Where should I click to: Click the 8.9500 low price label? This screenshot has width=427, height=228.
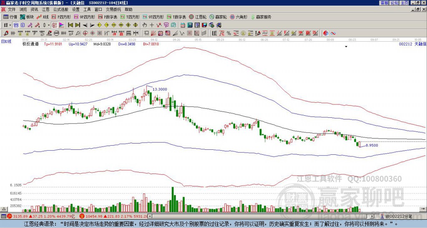click(x=372, y=145)
